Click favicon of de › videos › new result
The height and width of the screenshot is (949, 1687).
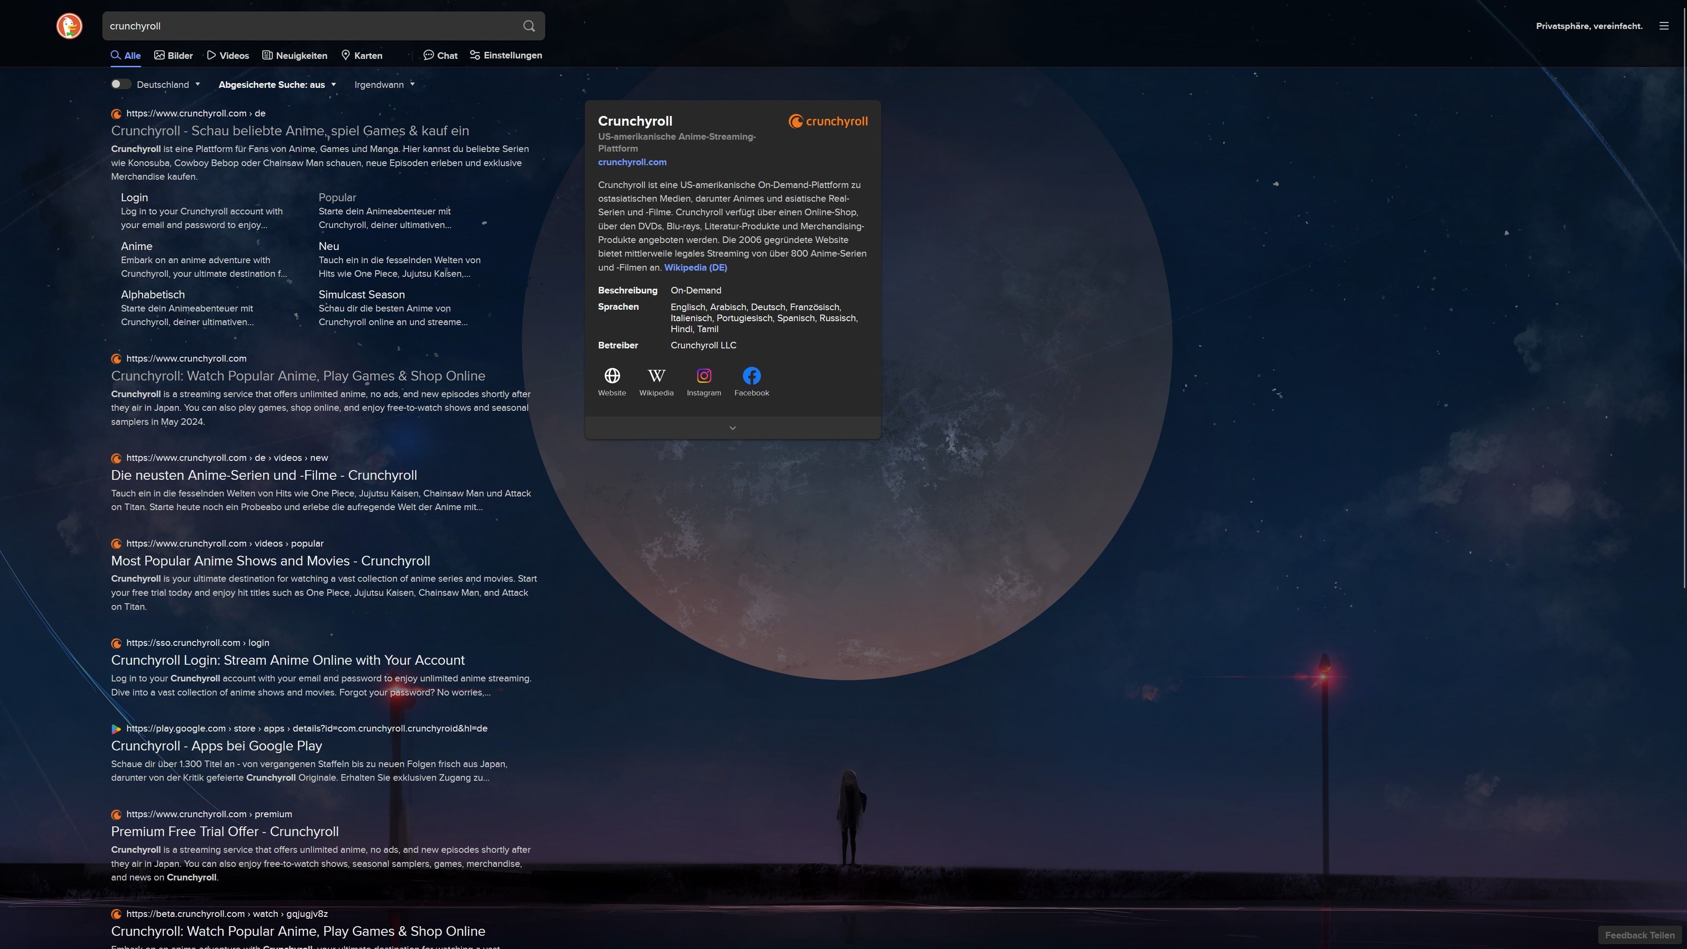click(x=116, y=458)
